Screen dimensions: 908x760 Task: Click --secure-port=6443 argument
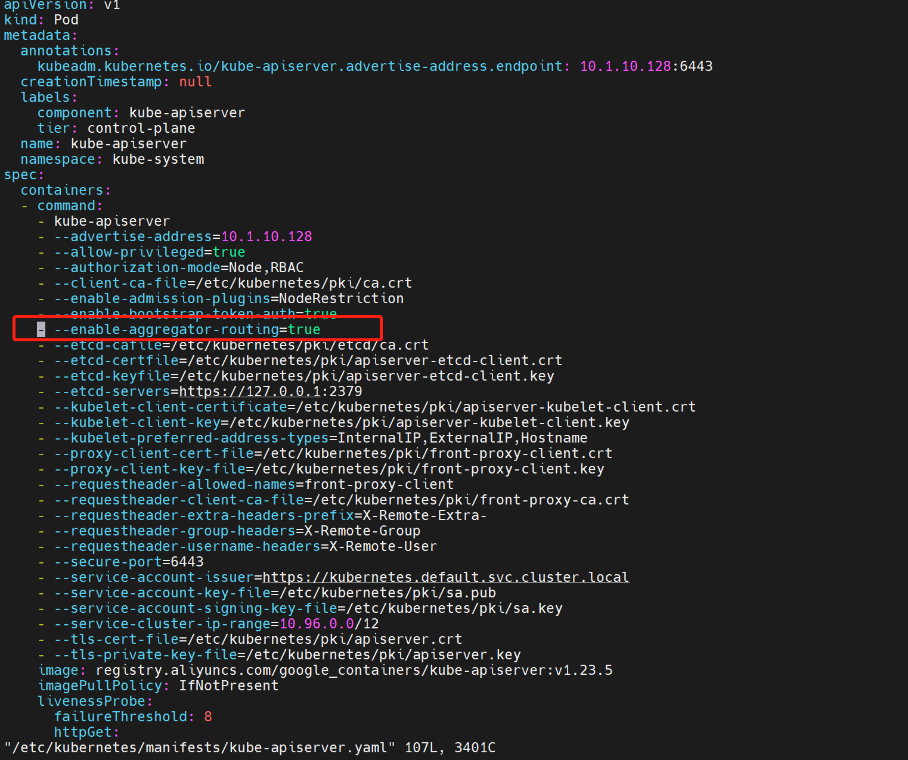(x=129, y=562)
